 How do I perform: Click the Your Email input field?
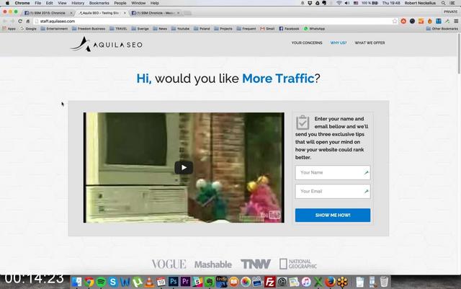pyautogui.click(x=333, y=191)
